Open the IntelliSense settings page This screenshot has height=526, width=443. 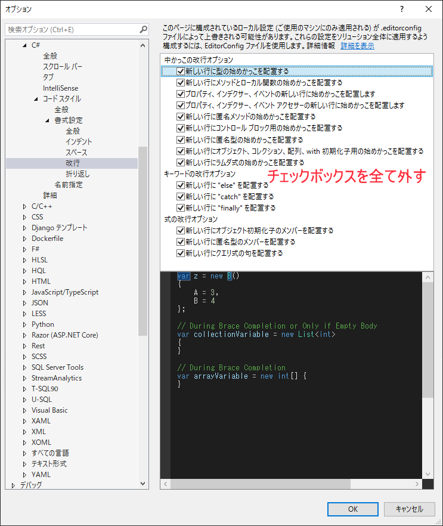pyautogui.click(x=60, y=88)
